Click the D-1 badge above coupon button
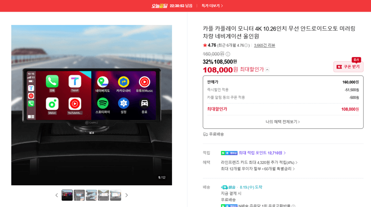Screen dimensions: 371x207 point(356,60)
